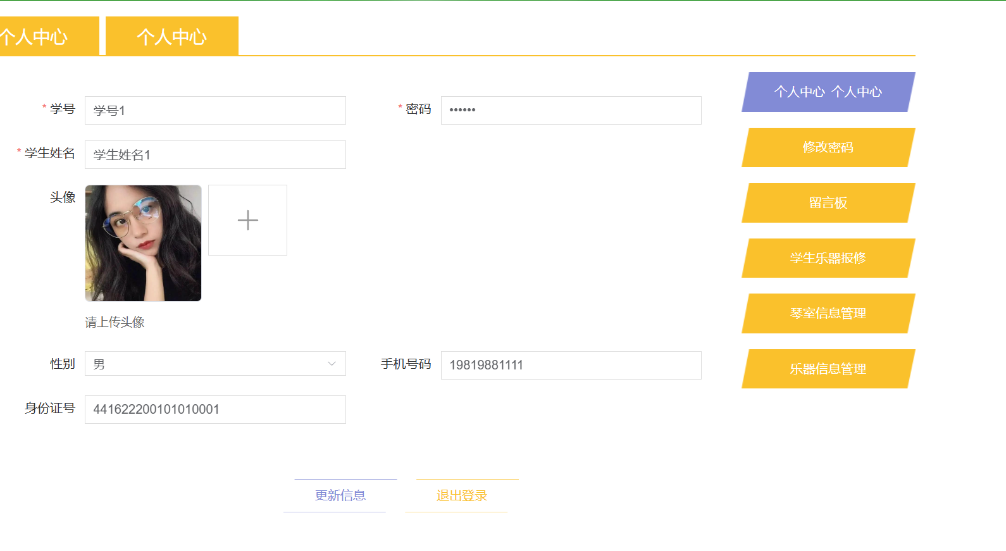Click the 请上传头像 hint text
This screenshot has width=1006, height=551.
[115, 322]
